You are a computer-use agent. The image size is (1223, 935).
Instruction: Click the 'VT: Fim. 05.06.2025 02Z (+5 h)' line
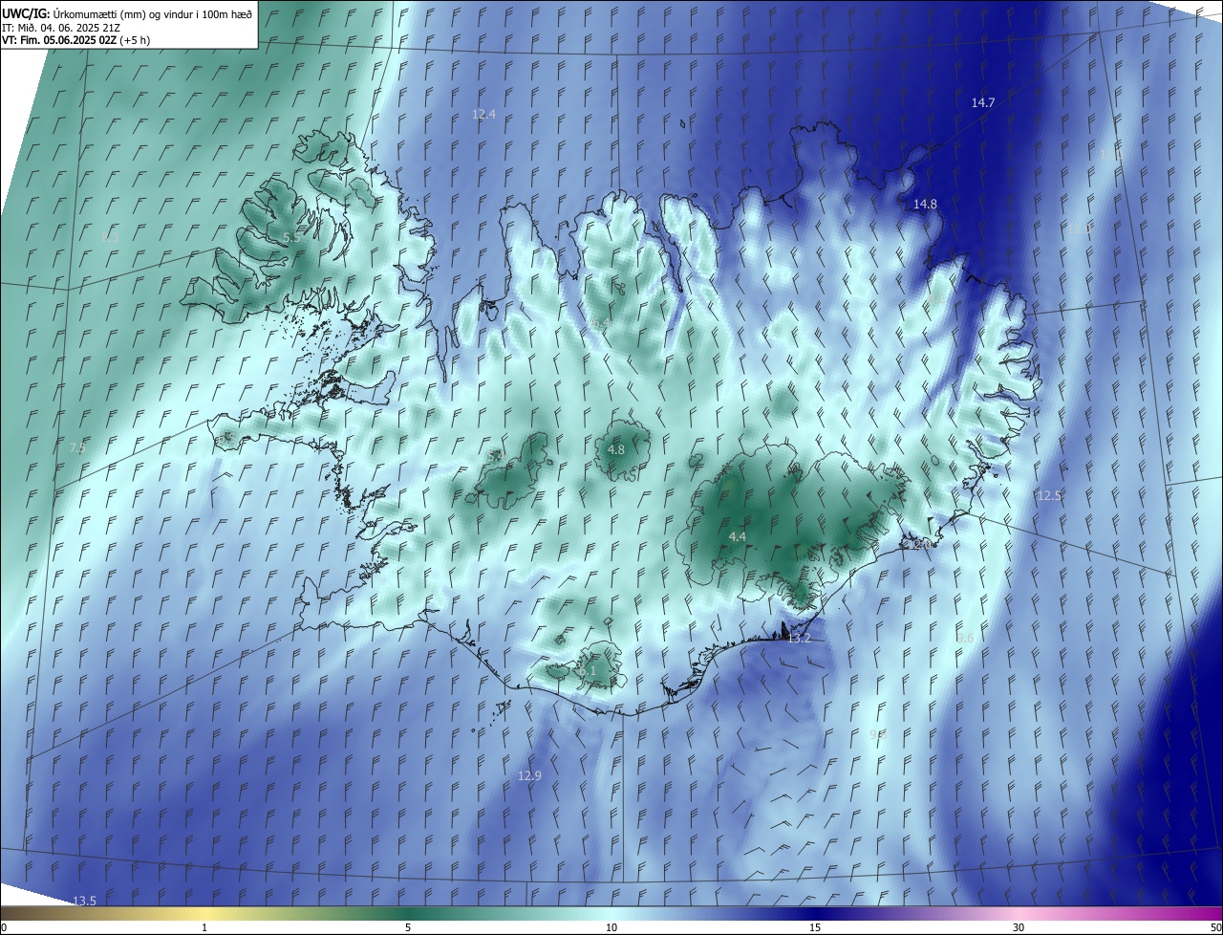pos(76,40)
